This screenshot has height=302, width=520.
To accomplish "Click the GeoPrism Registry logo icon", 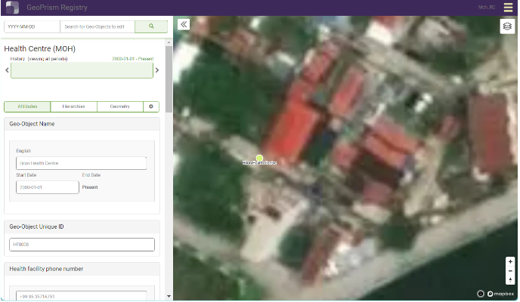I will [x=12, y=8].
